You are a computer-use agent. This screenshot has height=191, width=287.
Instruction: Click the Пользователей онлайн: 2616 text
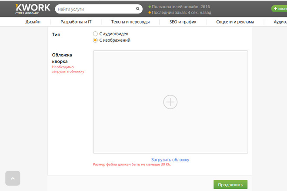tap(181, 7)
